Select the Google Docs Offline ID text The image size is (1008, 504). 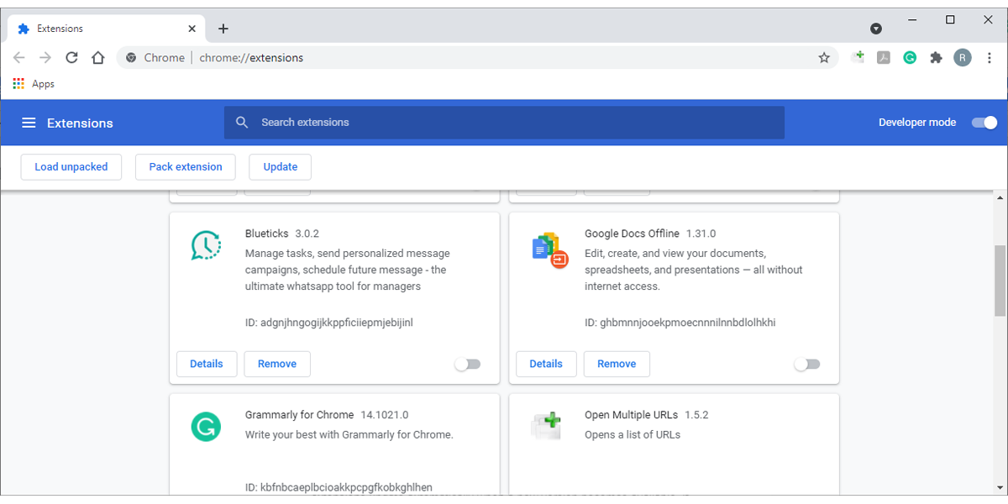[680, 323]
